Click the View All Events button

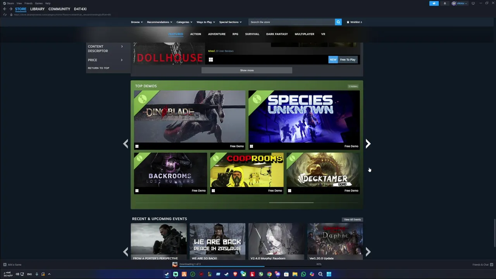coord(352,220)
